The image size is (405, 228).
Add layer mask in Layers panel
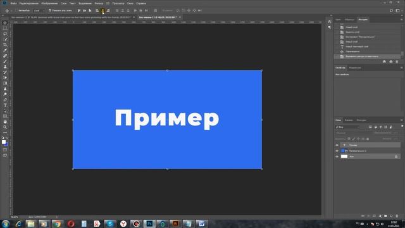(x=374, y=216)
